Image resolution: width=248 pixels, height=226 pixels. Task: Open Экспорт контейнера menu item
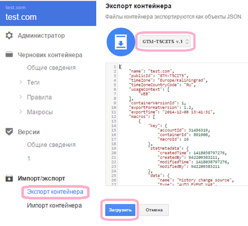pyautogui.click(x=55, y=192)
